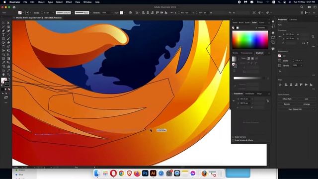The height and width of the screenshot is (179, 318).
Task: Select the Paintbrush tool
Action: (x=8, y=39)
